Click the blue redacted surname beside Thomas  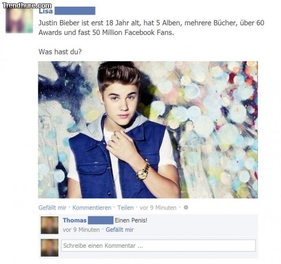pos(101,220)
